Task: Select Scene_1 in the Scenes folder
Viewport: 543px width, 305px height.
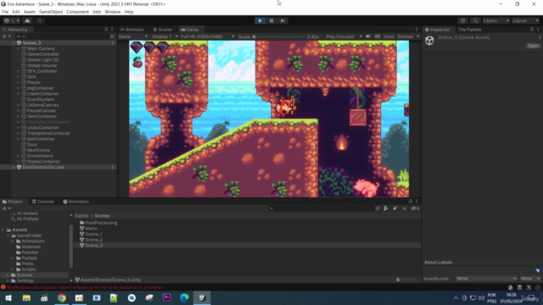Action: coord(93,234)
